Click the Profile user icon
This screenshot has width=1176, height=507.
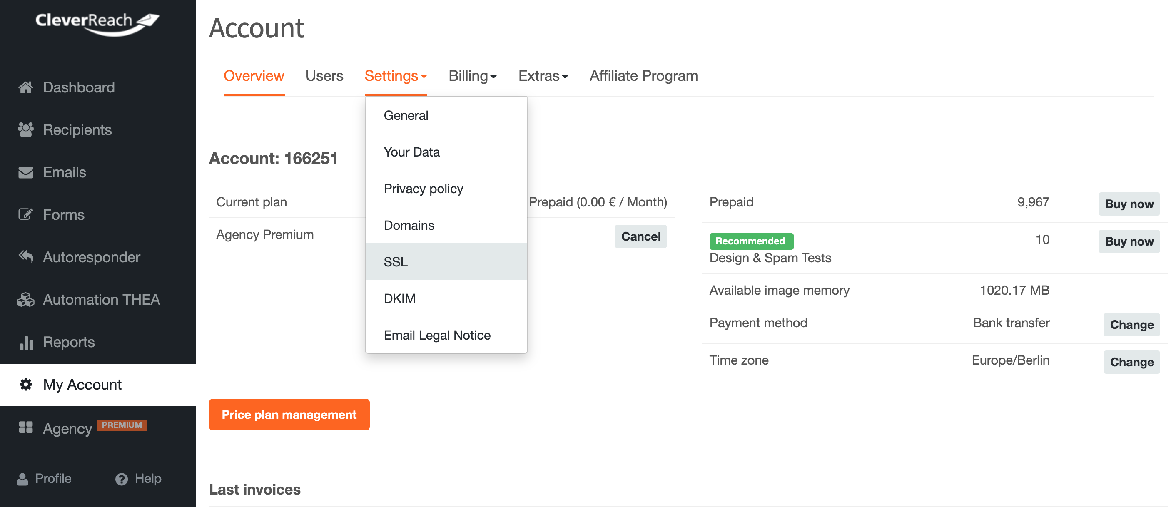point(22,479)
